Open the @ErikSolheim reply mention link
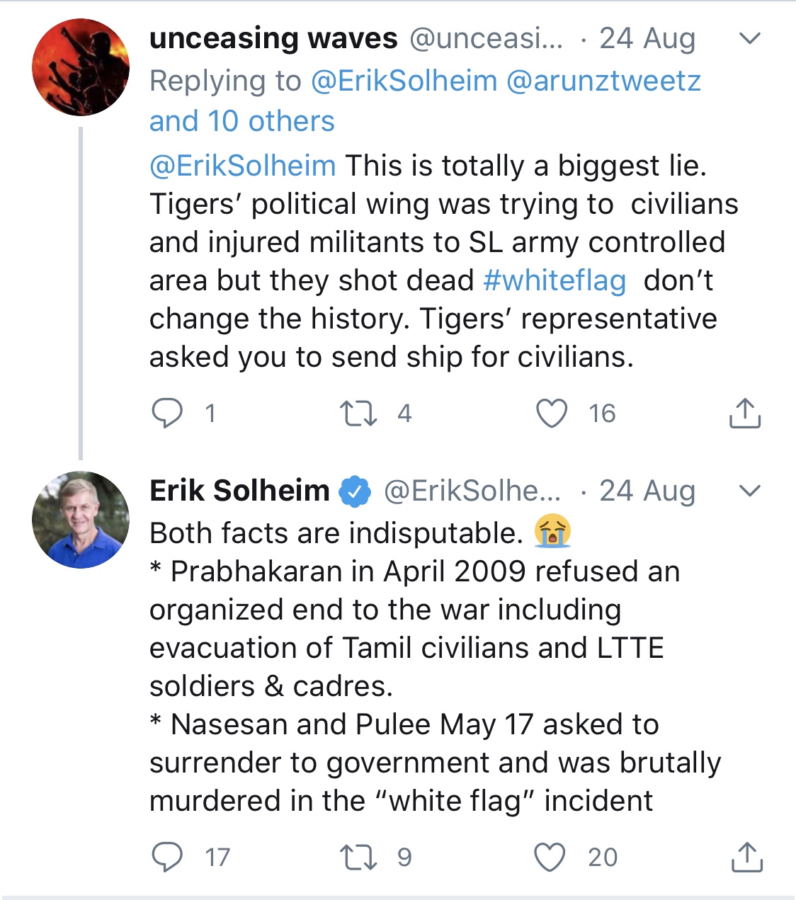Screen dimensions: 796x900 [404, 81]
